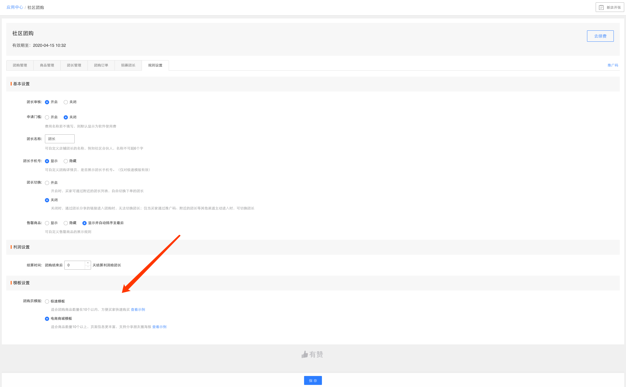Screen dimensions: 626x387
Task: Enable 申请门槛 by selecting 开启
Action: pyautogui.click(x=47, y=117)
